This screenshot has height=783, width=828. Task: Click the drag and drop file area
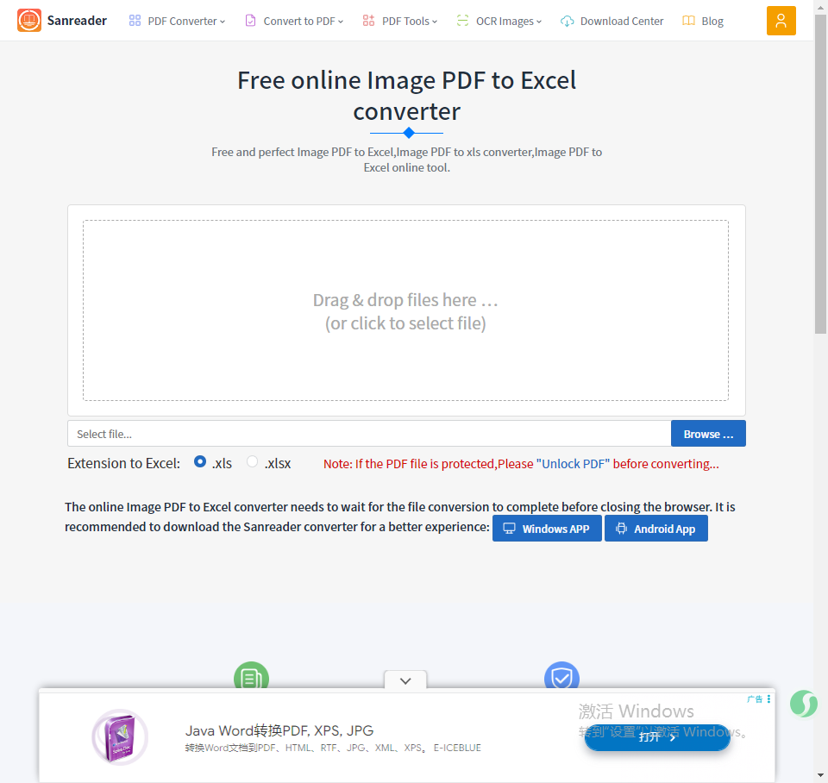(405, 310)
